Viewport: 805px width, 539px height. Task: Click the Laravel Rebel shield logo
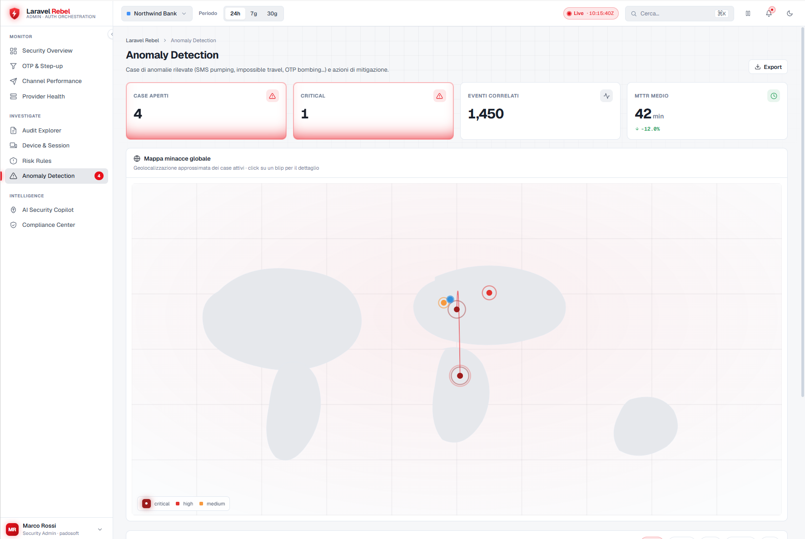pos(15,14)
